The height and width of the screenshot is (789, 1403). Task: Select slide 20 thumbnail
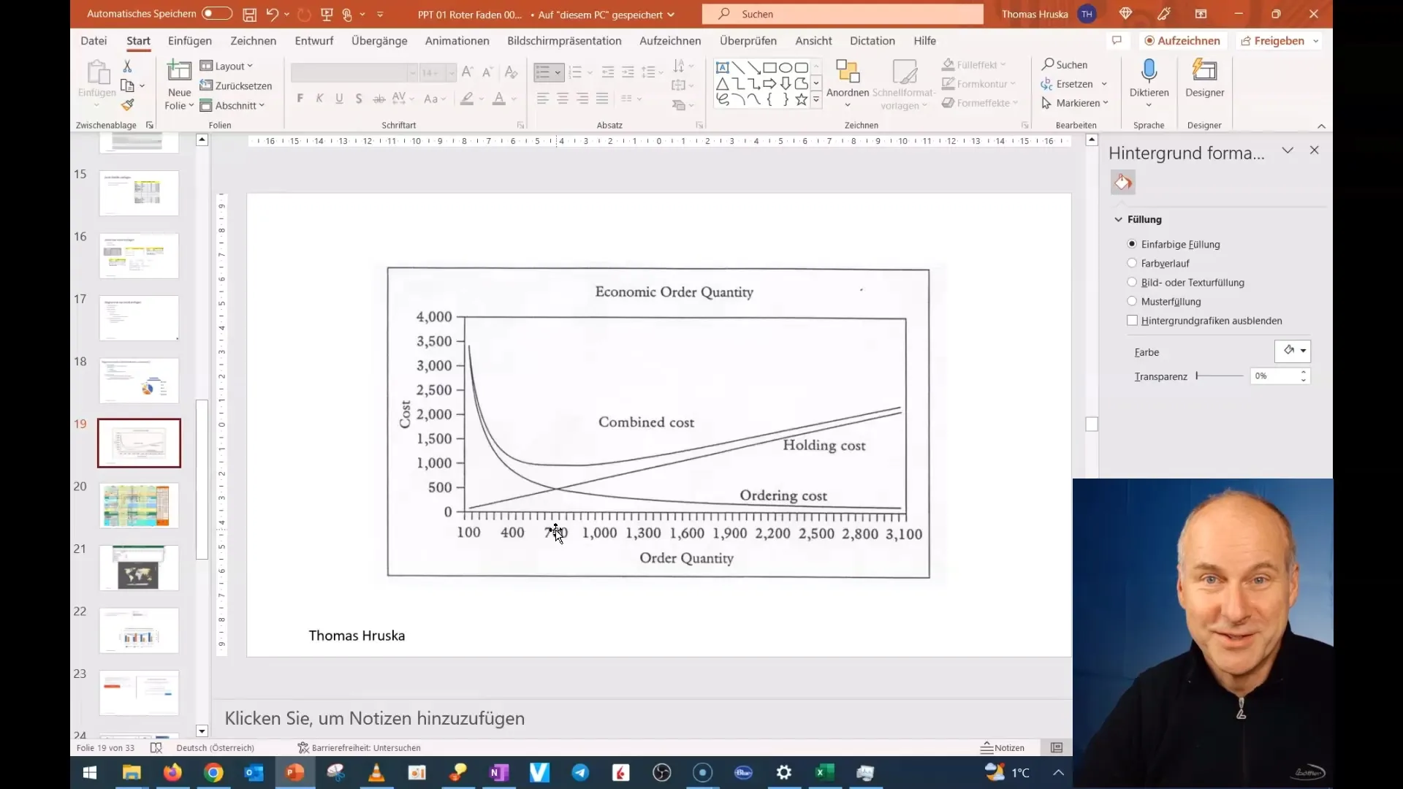pyautogui.click(x=139, y=506)
